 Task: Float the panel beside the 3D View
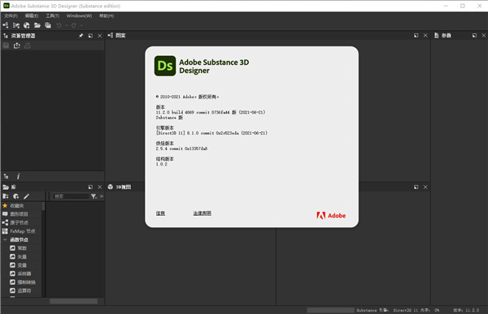tap(416, 187)
